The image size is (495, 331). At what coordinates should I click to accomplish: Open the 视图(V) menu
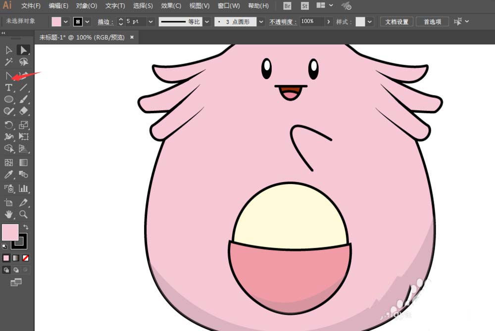(199, 5)
